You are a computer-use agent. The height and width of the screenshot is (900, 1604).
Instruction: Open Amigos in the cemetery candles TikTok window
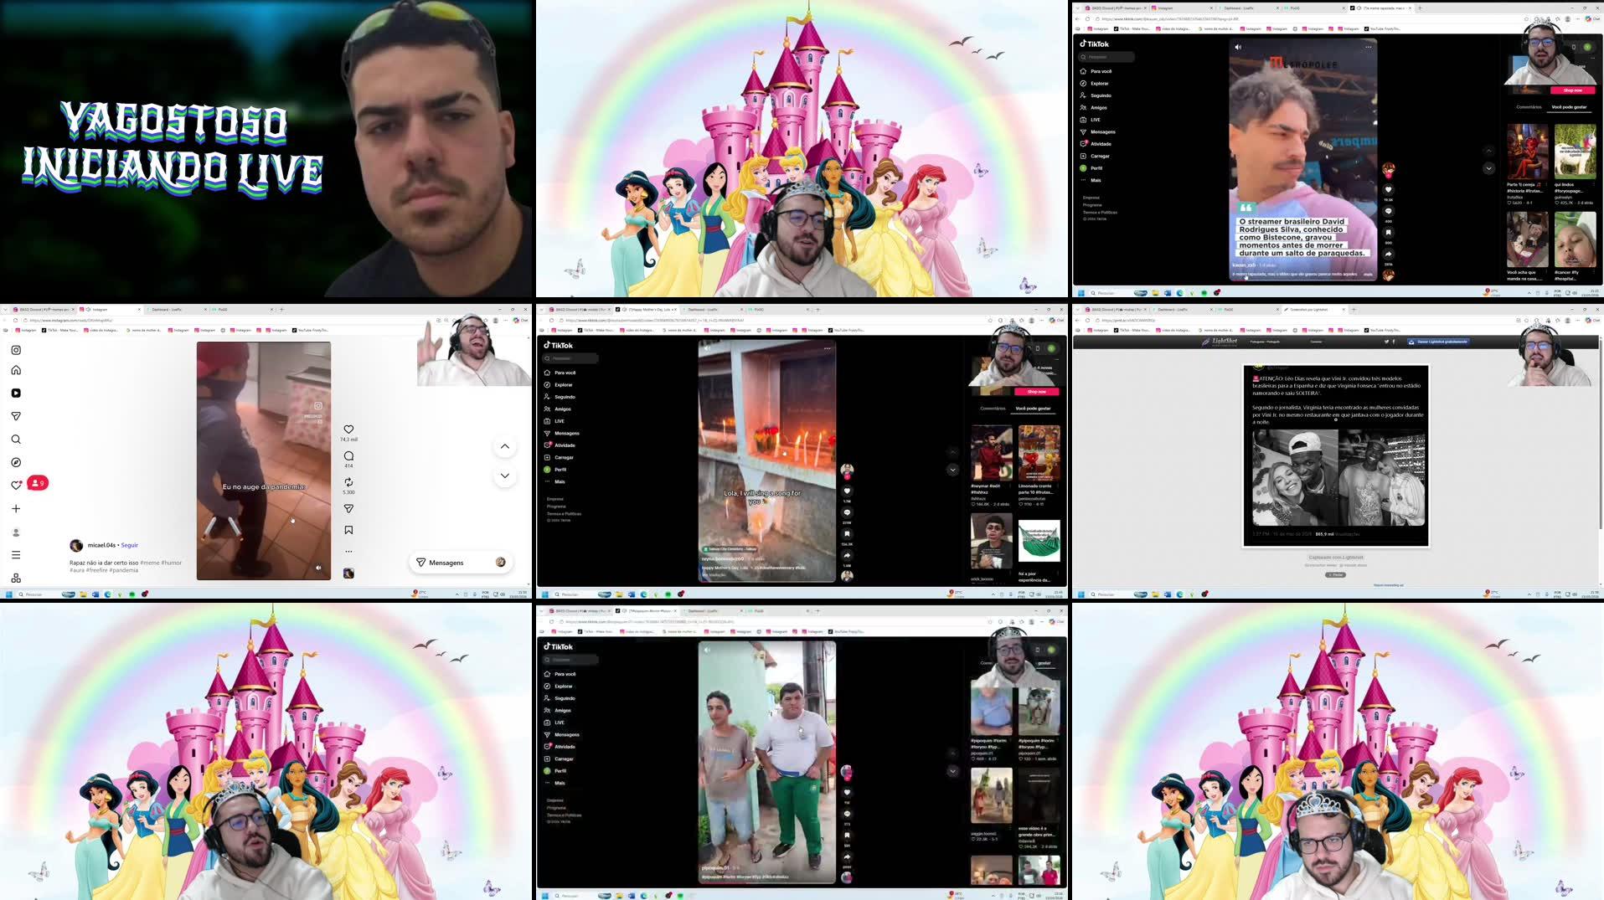[558, 409]
